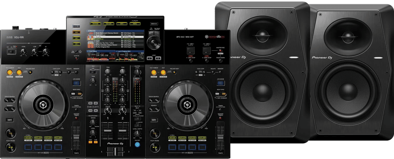The image size is (394, 159).
Task: Tap the TAG LIST button
Action: pos(108,24)
